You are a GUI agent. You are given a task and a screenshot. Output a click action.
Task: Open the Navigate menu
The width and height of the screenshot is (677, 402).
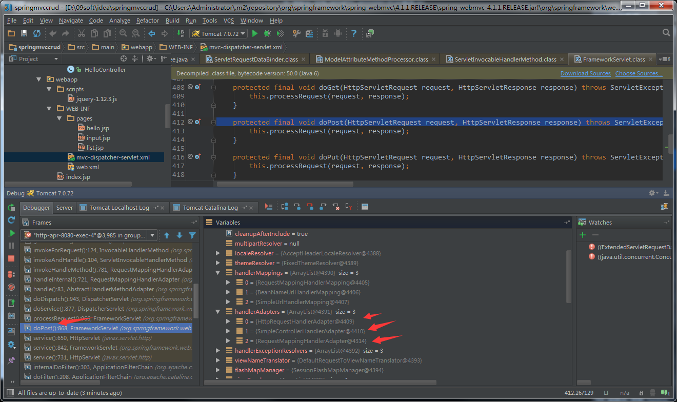(70, 21)
